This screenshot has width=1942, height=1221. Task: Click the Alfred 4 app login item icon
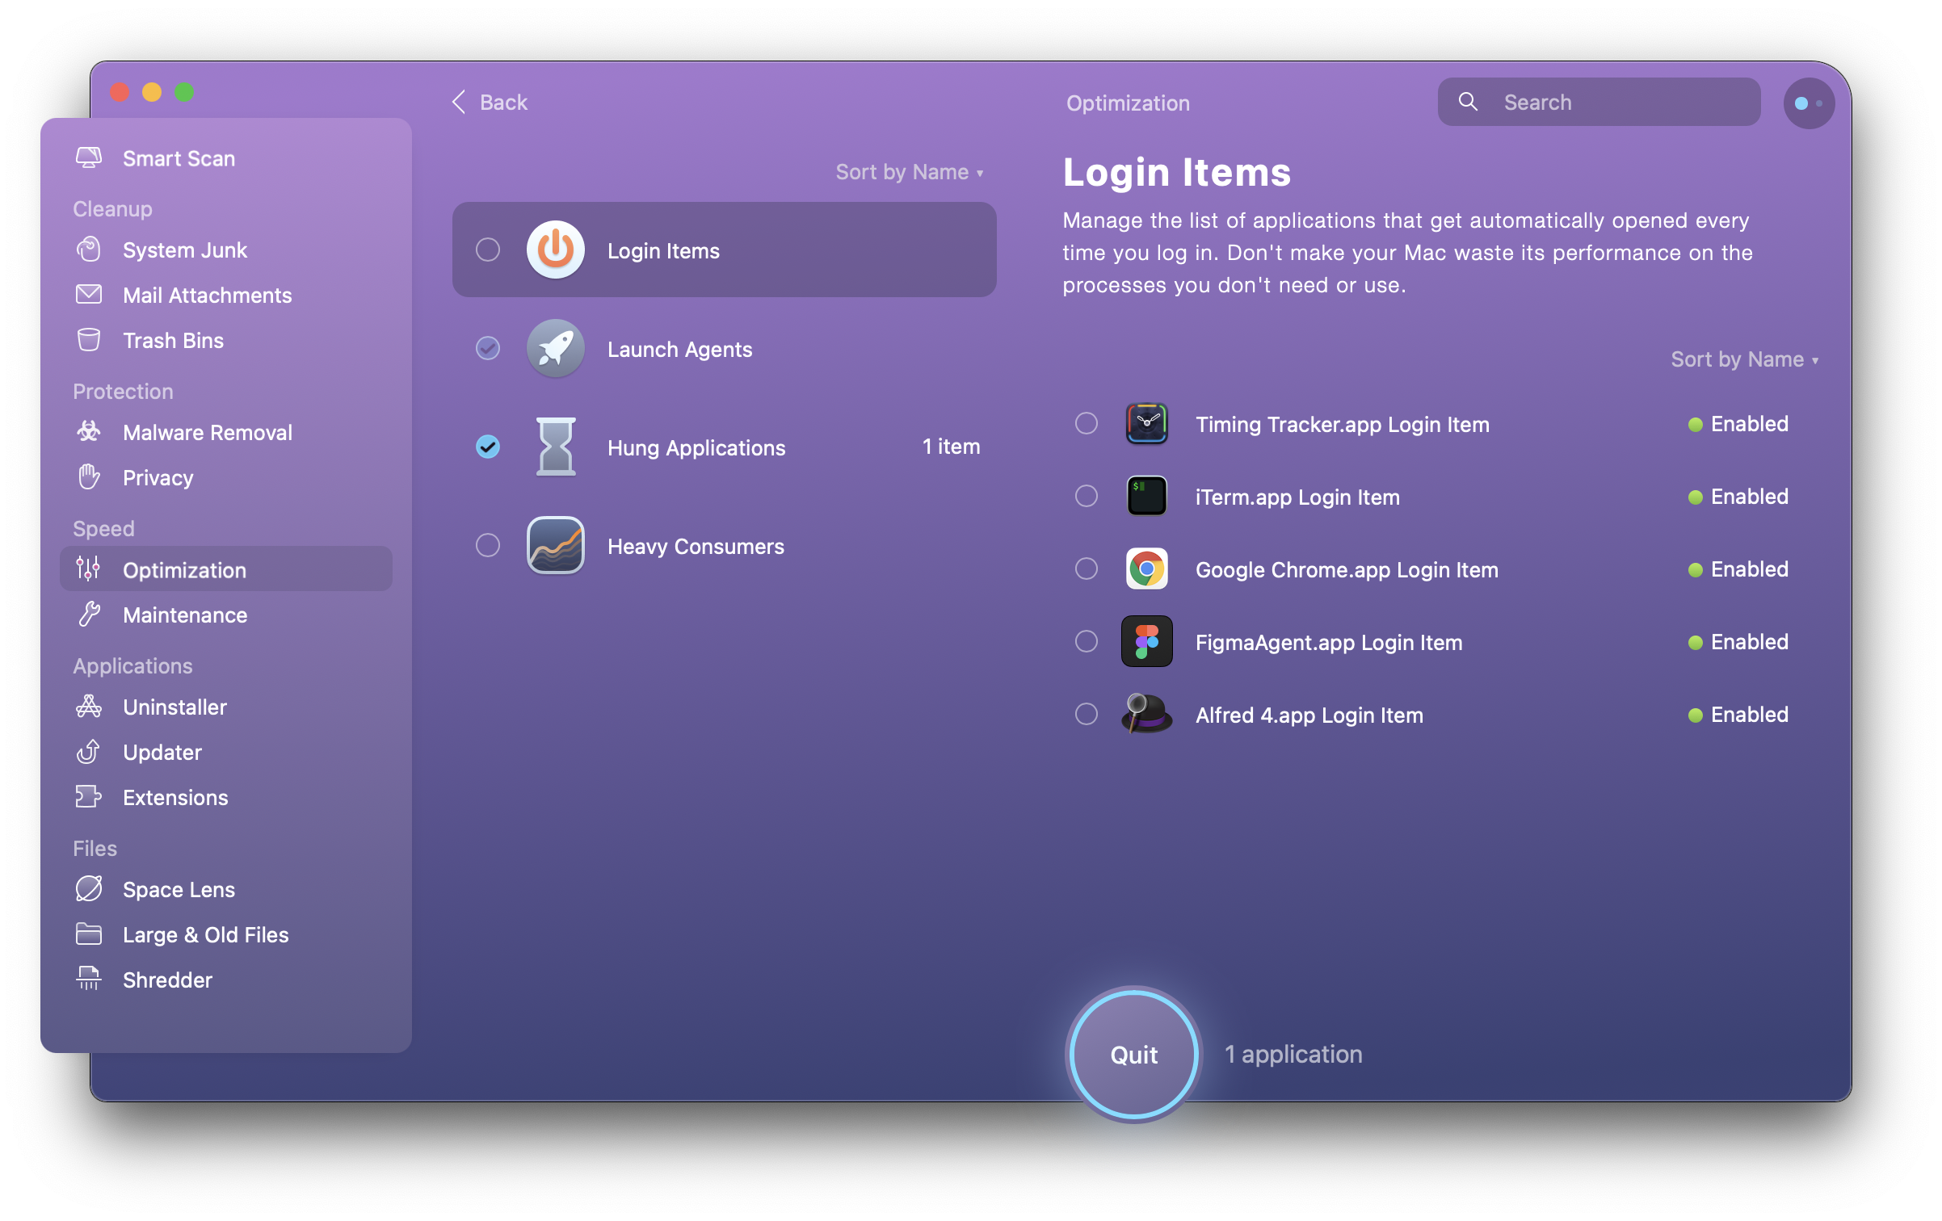(x=1147, y=715)
